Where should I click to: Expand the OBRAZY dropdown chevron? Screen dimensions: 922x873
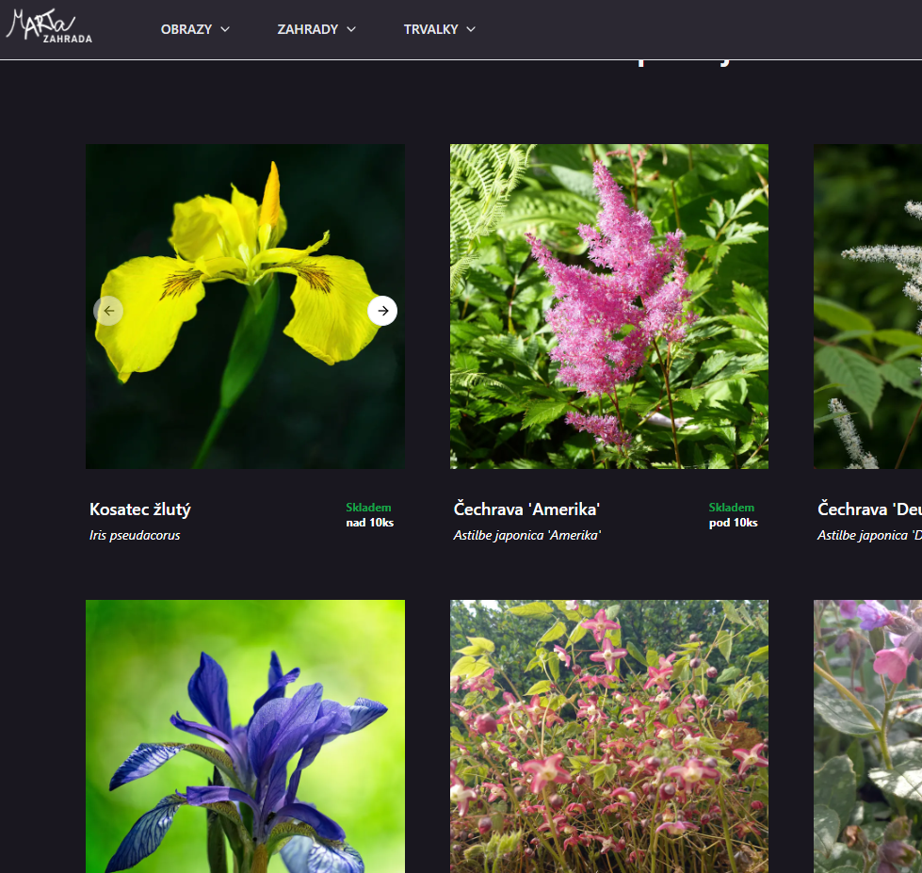point(225,29)
